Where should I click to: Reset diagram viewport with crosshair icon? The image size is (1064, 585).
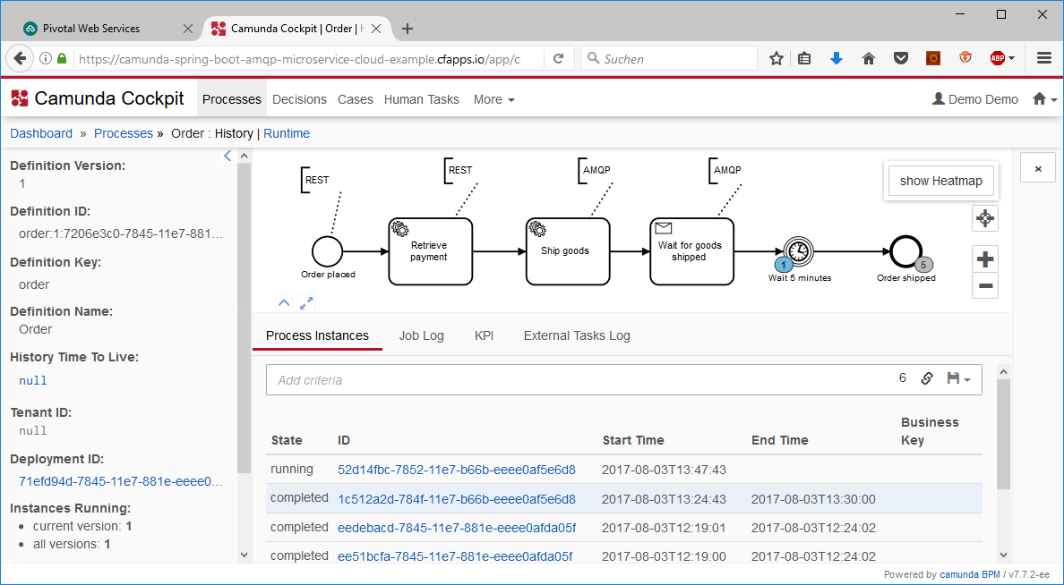point(984,218)
